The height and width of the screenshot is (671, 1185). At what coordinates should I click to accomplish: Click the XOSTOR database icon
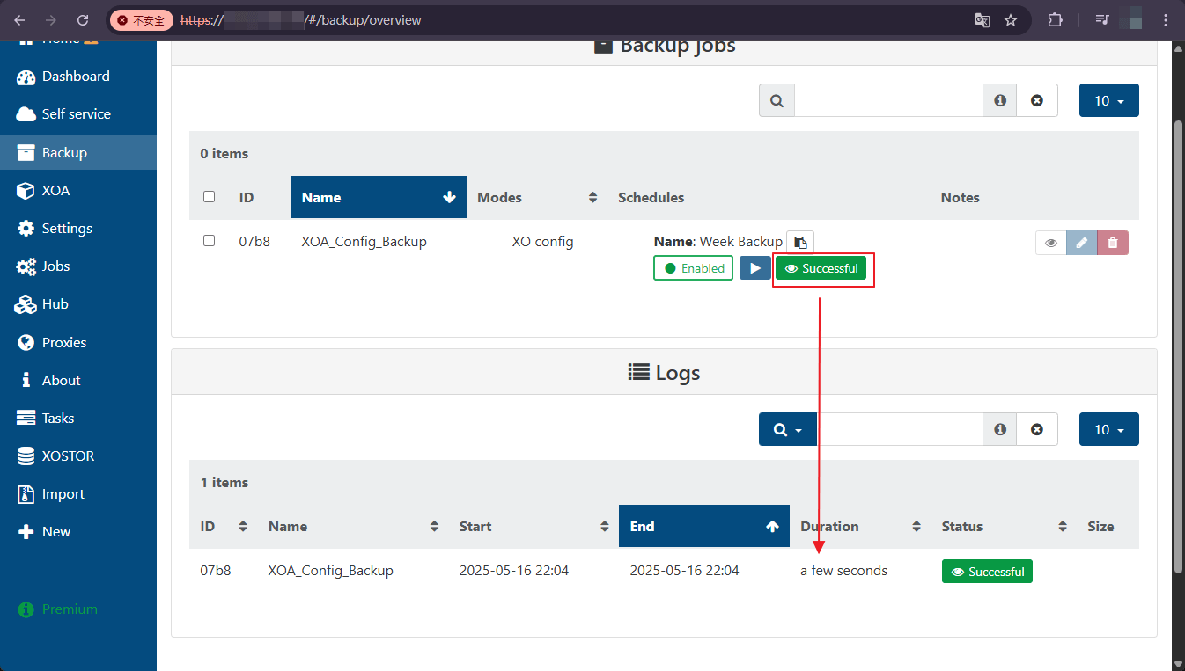[26, 456]
